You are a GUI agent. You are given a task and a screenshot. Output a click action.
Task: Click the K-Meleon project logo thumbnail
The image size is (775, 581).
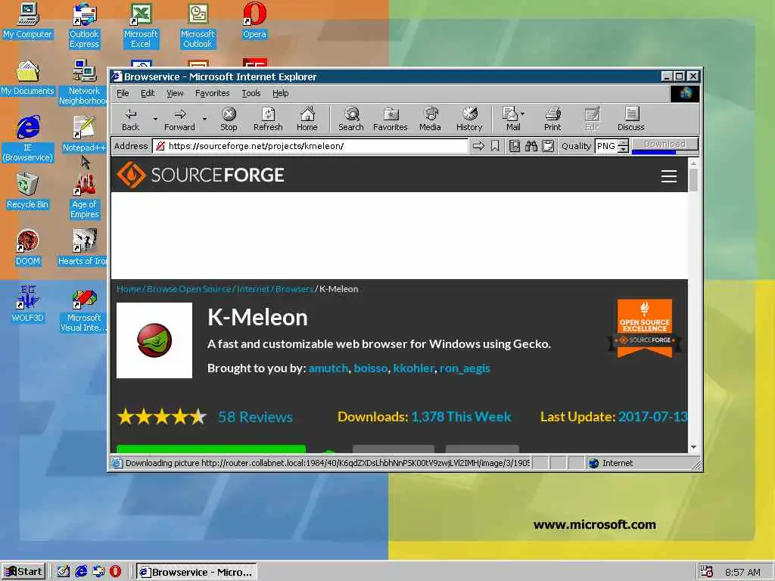tap(154, 340)
